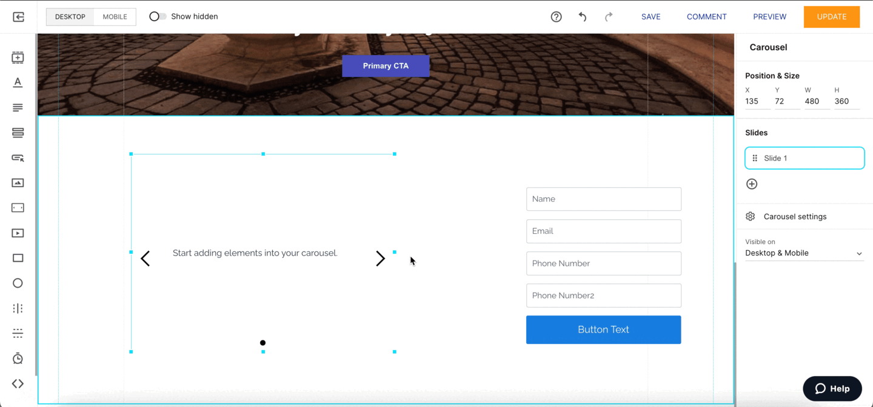Screen dimensions: 873x407
Task: Redo the last action
Action: click(x=609, y=17)
